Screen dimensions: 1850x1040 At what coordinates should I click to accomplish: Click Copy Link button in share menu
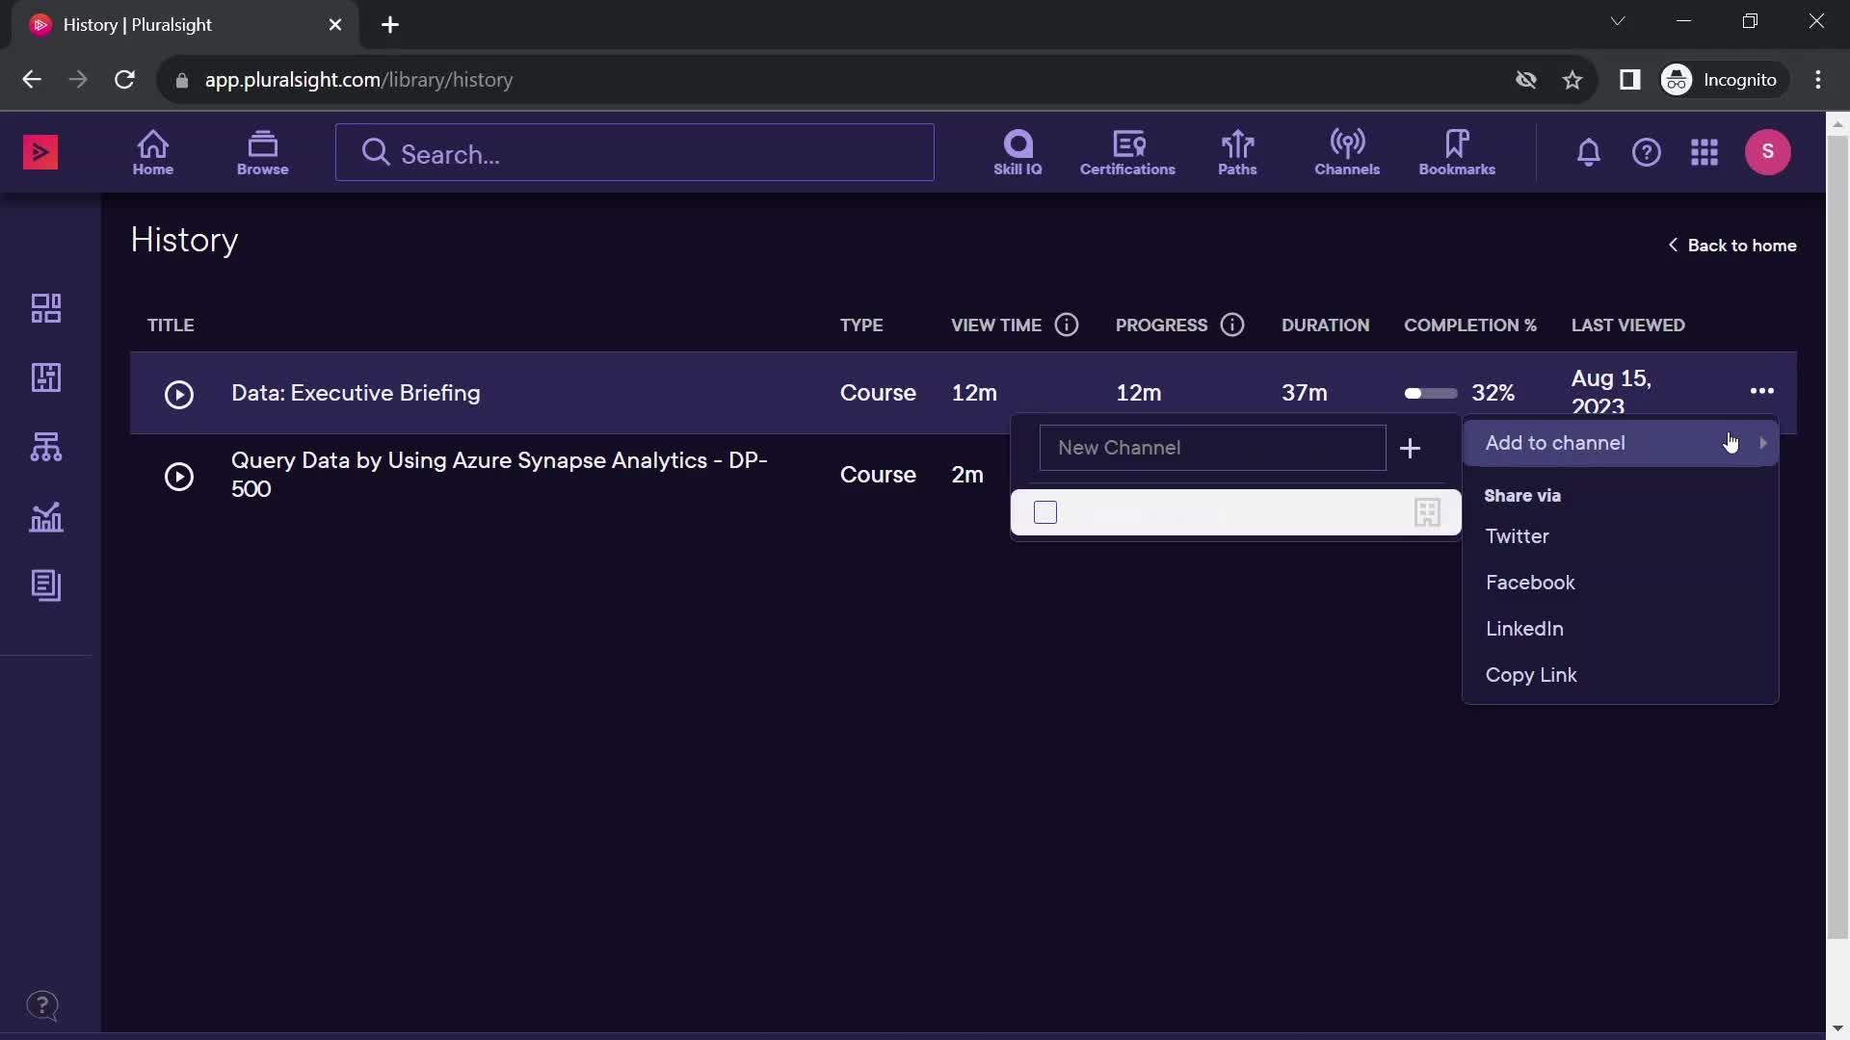[x=1531, y=674]
